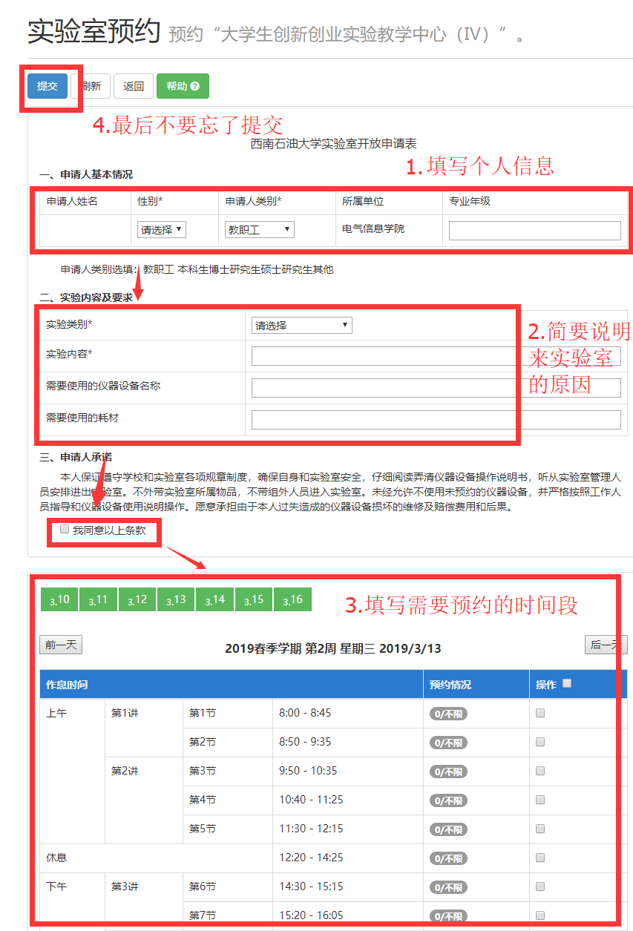Check the box for 10:40 - 11:25 slot
The height and width of the screenshot is (931, 633).
click(x=540, y=800)
